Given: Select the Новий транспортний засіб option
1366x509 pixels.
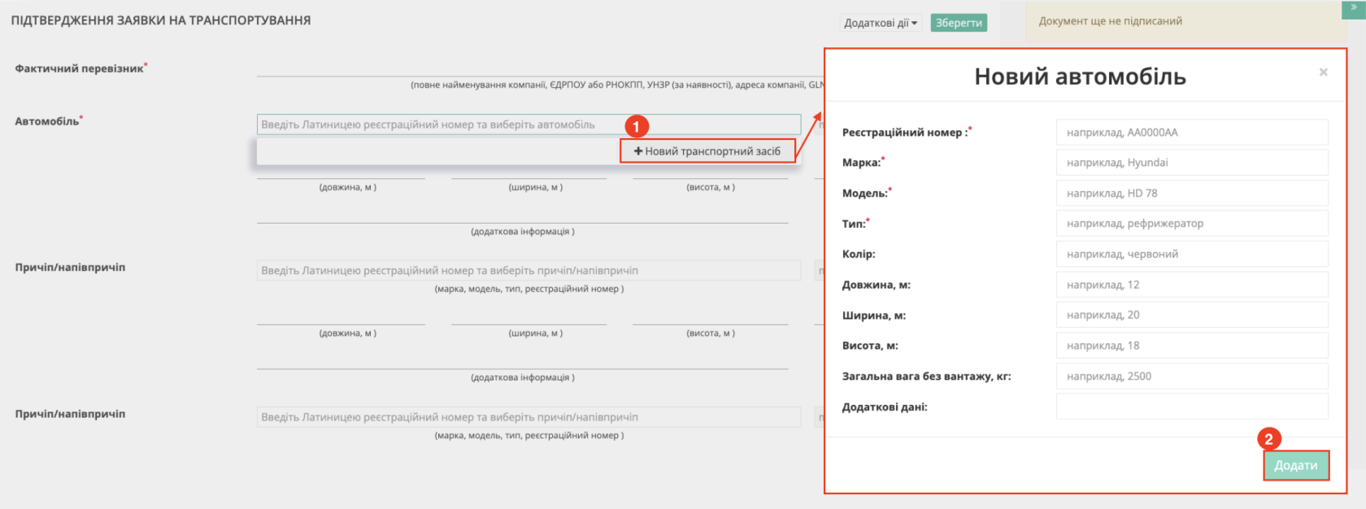Looking at the screenshot, I should [x=707, y=151].
